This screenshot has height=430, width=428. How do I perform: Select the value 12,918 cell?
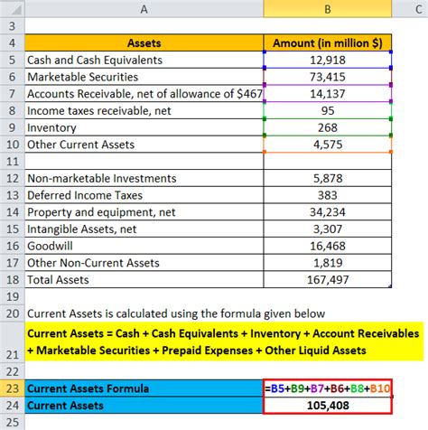click(x=328, y=60)
